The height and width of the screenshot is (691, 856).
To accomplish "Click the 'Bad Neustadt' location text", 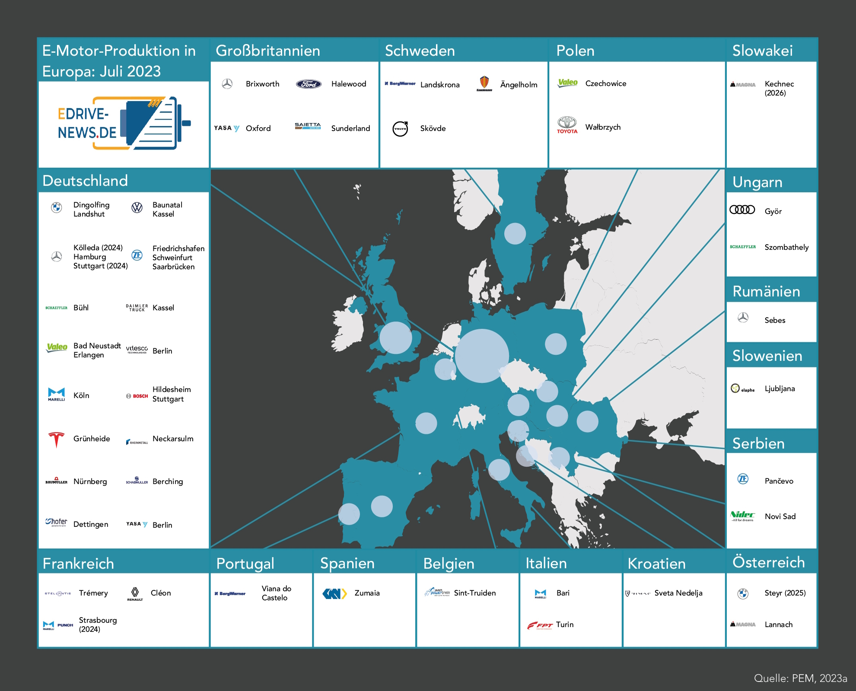I will [x=97, y=346].
